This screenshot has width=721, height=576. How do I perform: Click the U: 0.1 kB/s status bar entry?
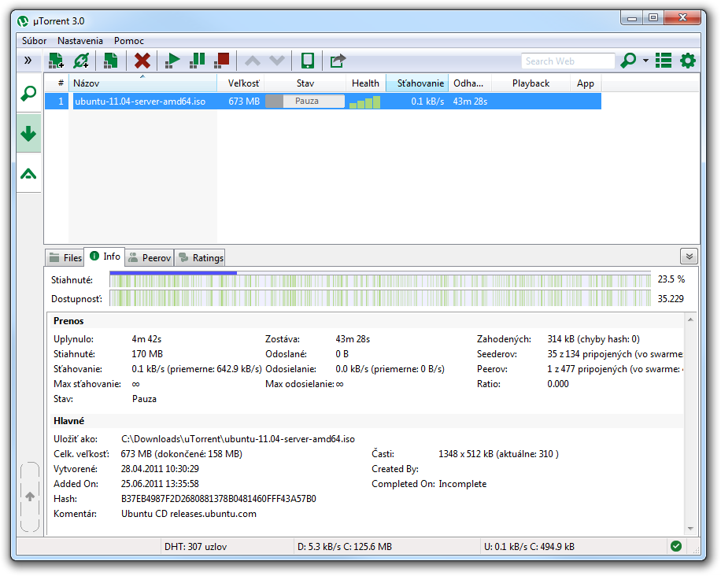point(529,547)
